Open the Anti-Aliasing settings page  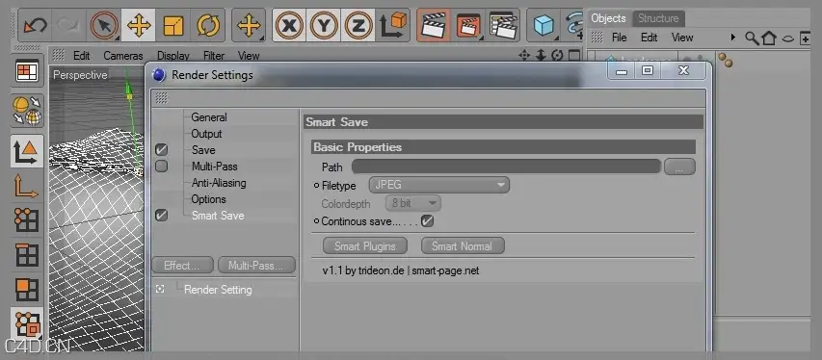coord(219,183)
